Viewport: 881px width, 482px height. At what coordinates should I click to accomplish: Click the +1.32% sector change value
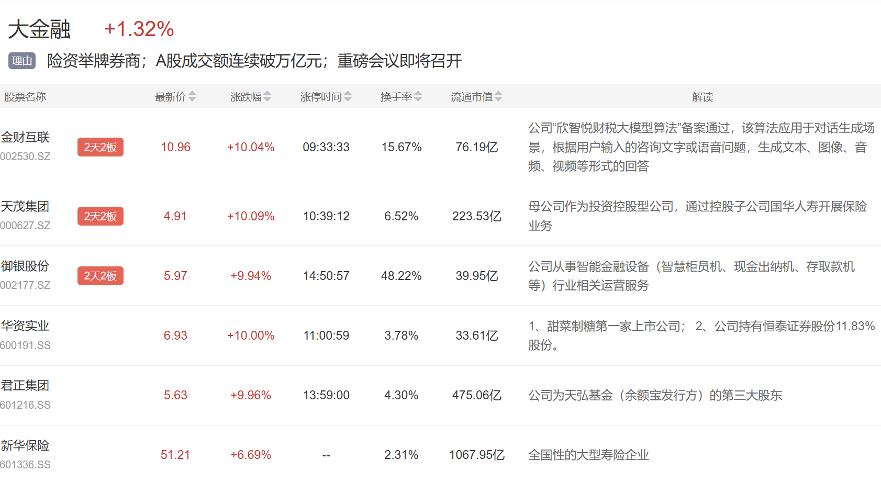click(139, 29)
